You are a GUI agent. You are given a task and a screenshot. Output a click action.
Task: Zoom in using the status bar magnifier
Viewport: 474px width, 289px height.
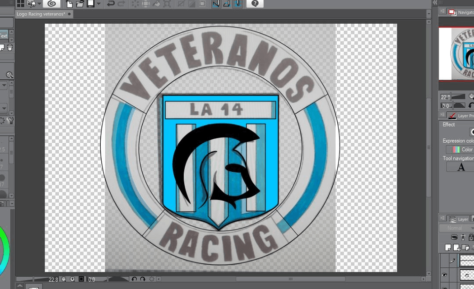click(x=73, y=279)
